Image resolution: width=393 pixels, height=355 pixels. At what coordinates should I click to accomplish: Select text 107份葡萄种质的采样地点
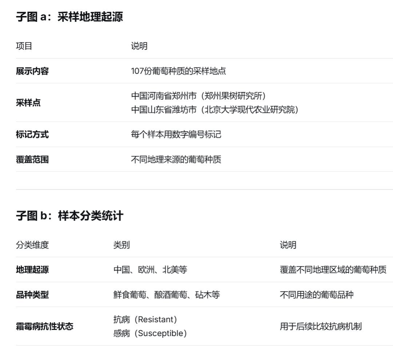tap(178, 71)
